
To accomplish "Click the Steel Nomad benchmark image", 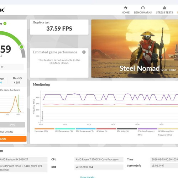I will point(135,49).
